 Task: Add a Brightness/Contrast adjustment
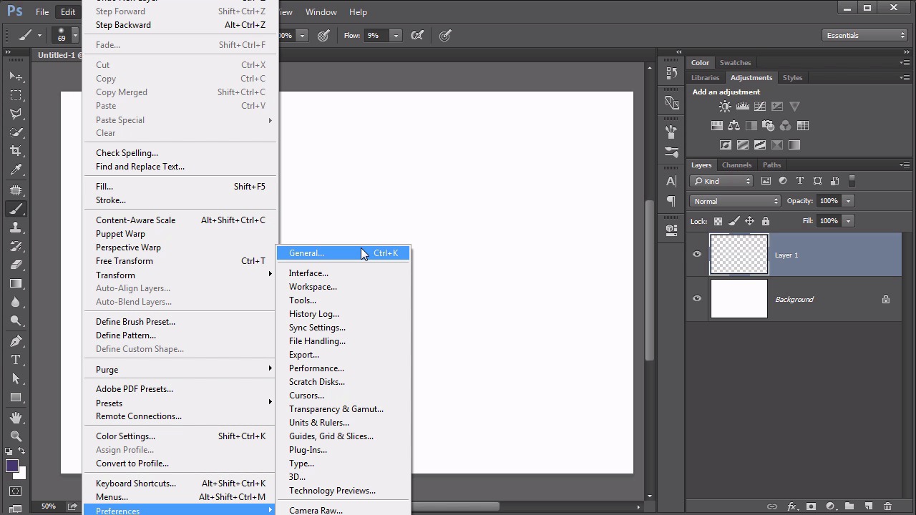point(725,107)
